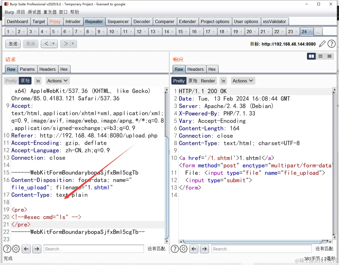The height and width of the screenshot is (265, 339).
Task: Switch response view to Render
Action: click(x=208, y=81)
